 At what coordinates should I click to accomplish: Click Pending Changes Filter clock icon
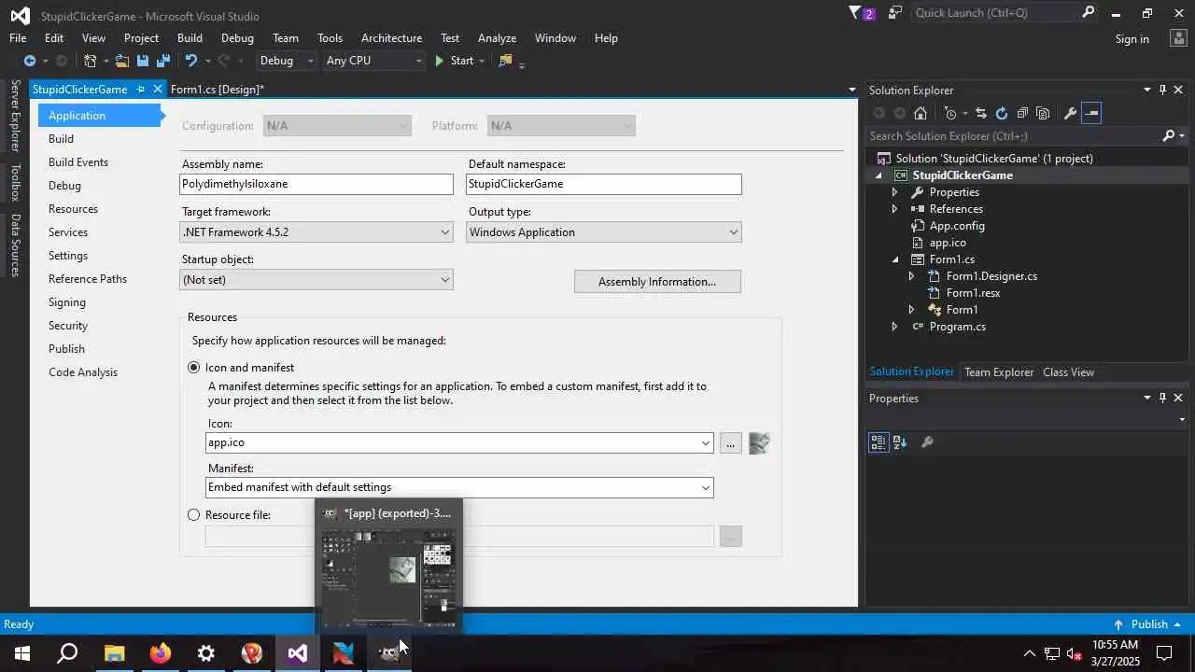(950, 113)
